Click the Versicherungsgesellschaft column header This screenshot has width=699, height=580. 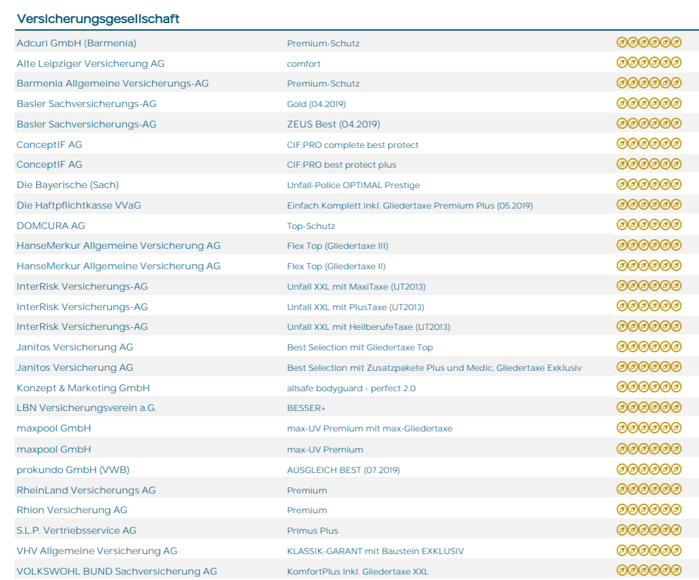98,18
